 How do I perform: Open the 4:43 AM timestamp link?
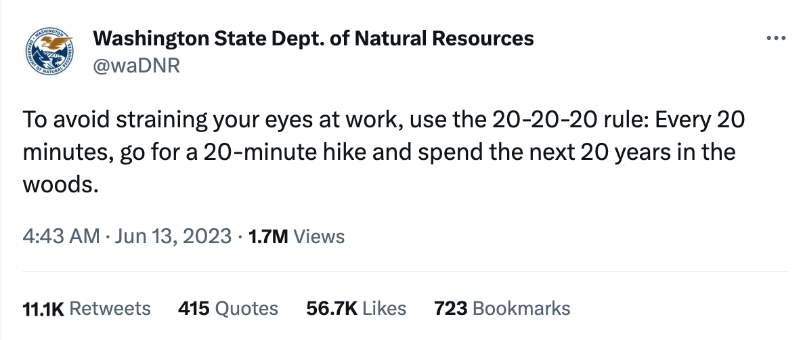(x=61, y=236)
